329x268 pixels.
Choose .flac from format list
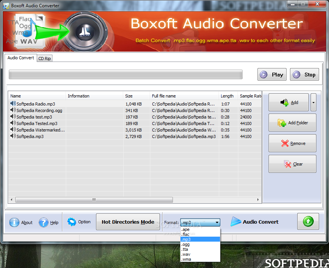[200, 234]
